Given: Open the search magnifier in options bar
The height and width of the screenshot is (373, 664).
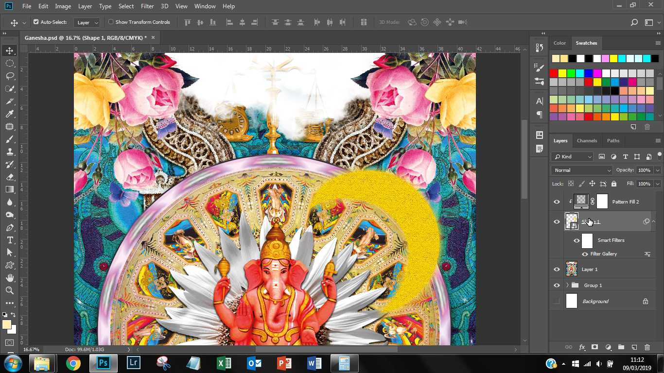Looking at the screenshot, I should click(x=634, y=22).
